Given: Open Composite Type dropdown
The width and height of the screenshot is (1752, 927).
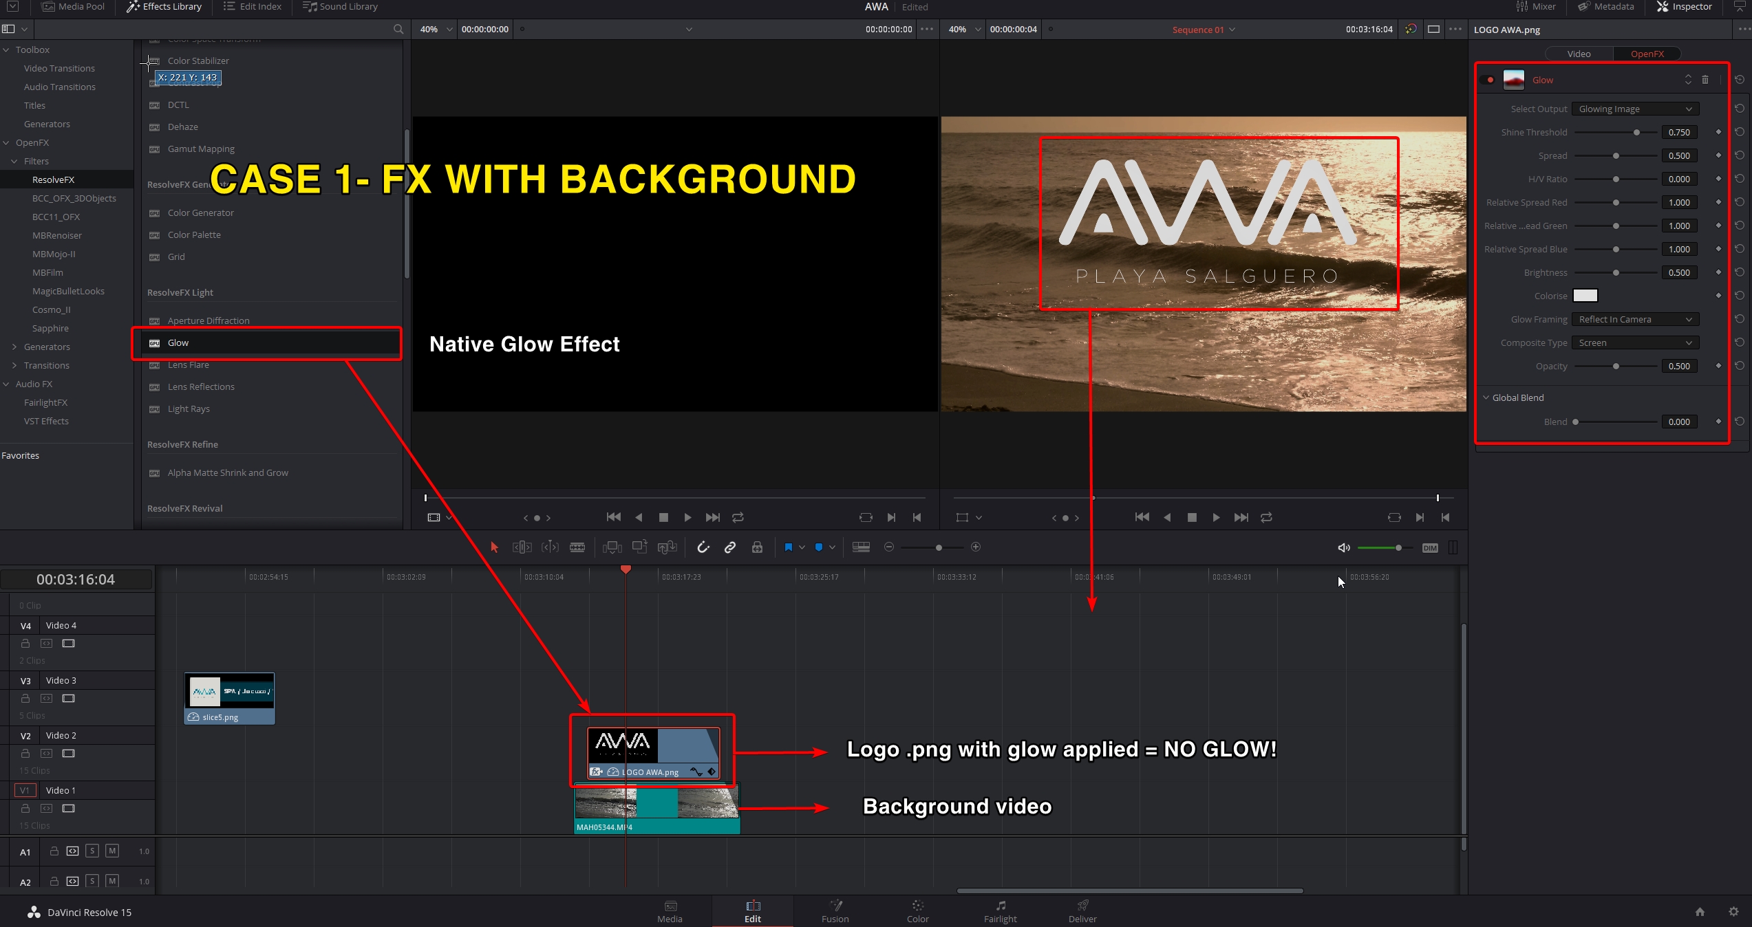Looking at the screenshot, I should [1635, 342].
